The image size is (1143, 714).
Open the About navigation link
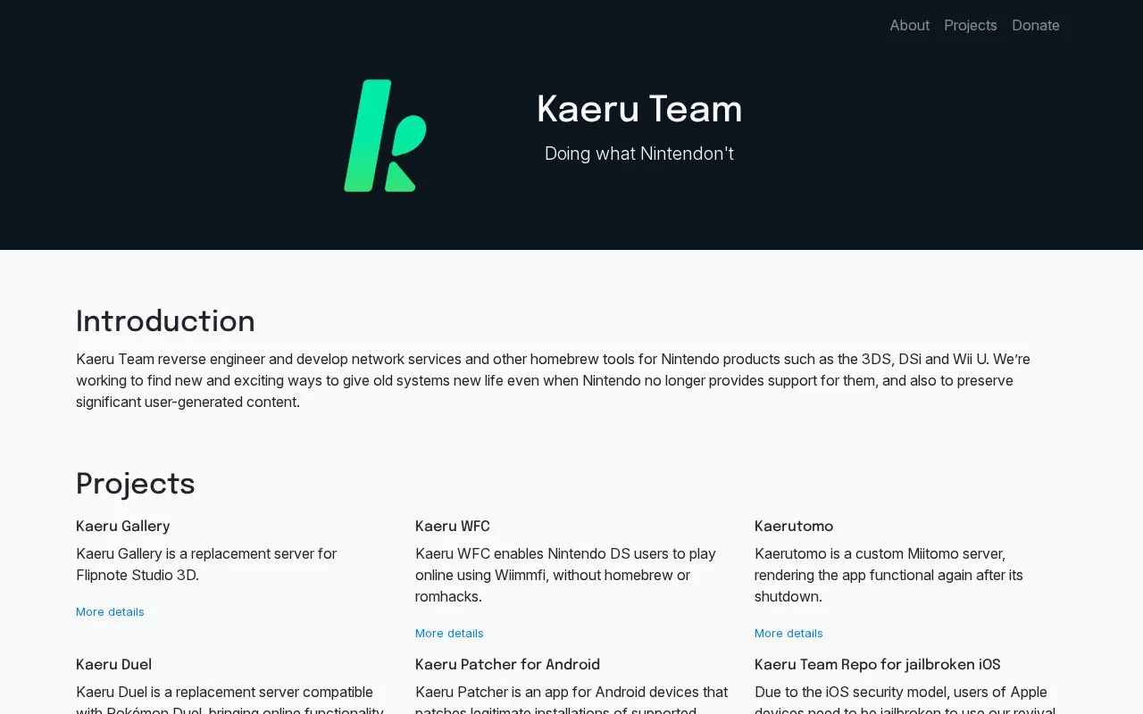pos(909,25)
